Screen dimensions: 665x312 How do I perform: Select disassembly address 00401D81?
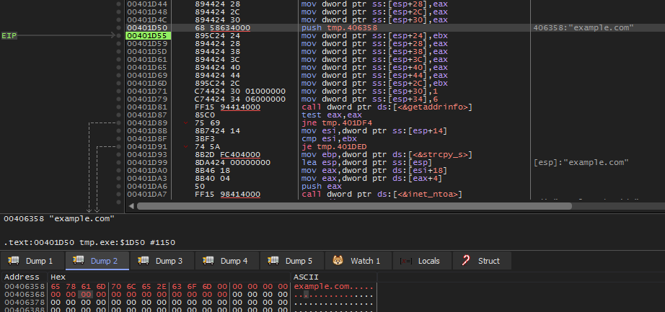pos(147,107)
